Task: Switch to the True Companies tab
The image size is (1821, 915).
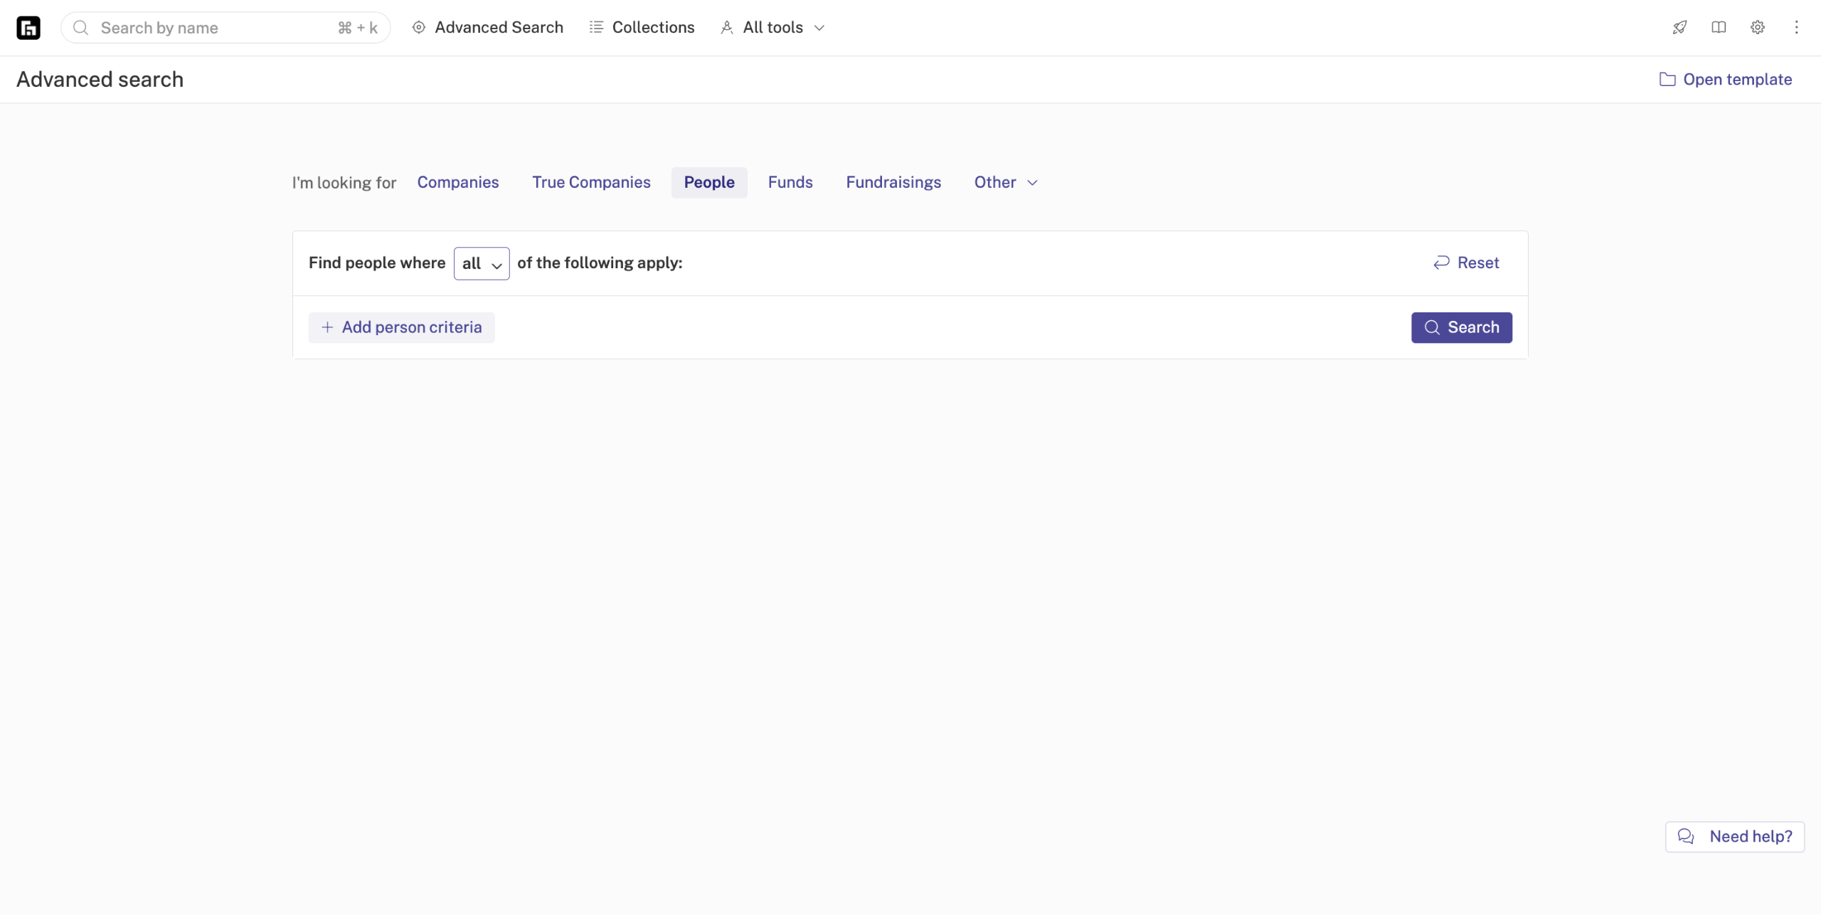Action: pos(591,183)
